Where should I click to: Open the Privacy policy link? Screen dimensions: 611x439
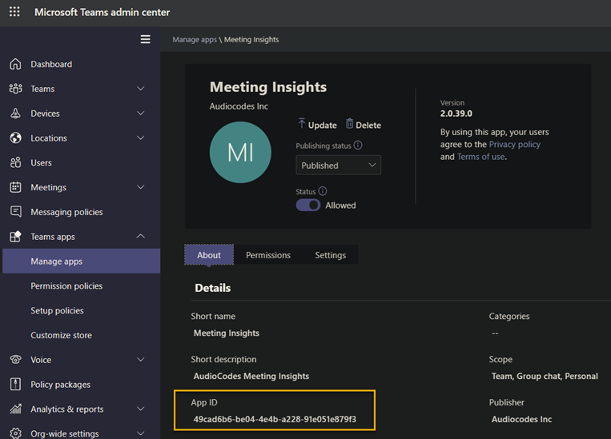point(514,145)
